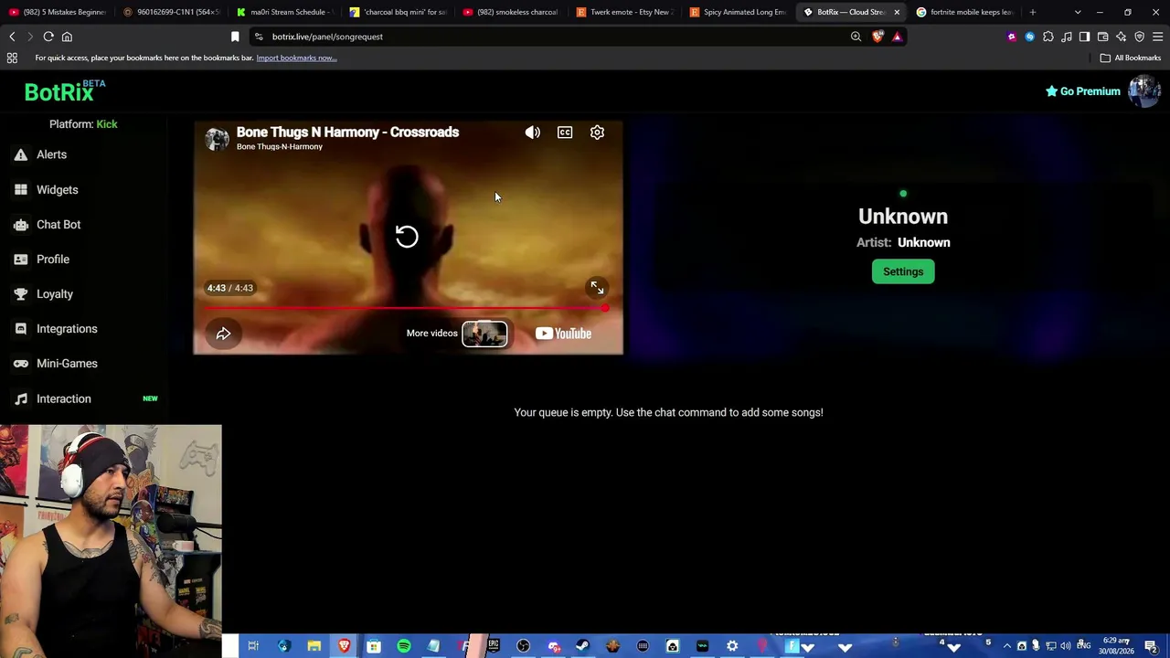Switch to the Twerk emote Etsy tab
Viewport: 1170px width, 658px height.
(625, 12)
